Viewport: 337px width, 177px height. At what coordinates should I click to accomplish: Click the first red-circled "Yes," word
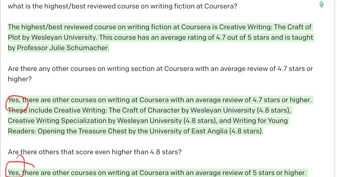pyautogui.click(x=14, y=100)
